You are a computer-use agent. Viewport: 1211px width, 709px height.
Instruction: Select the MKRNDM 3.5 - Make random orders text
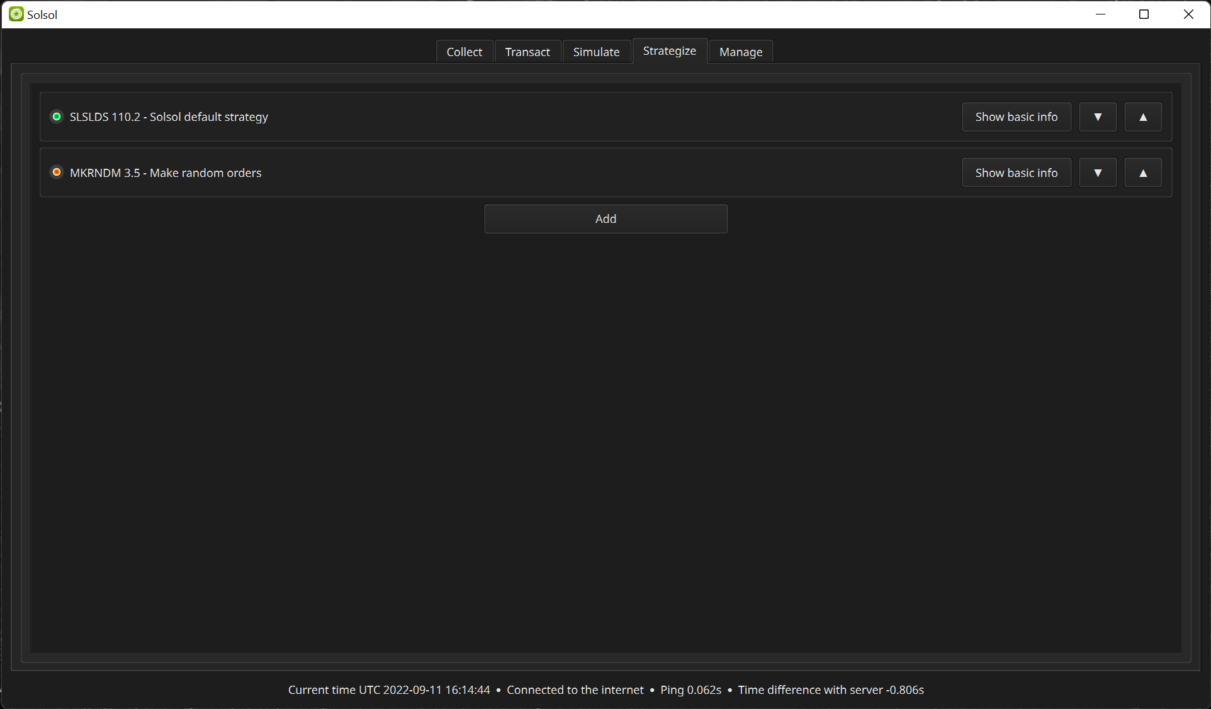point(166,173)
